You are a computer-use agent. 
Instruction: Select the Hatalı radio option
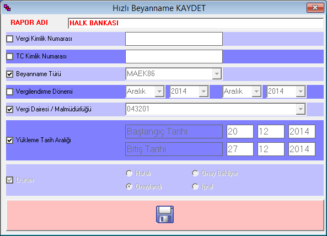click(x=129, y=173)
